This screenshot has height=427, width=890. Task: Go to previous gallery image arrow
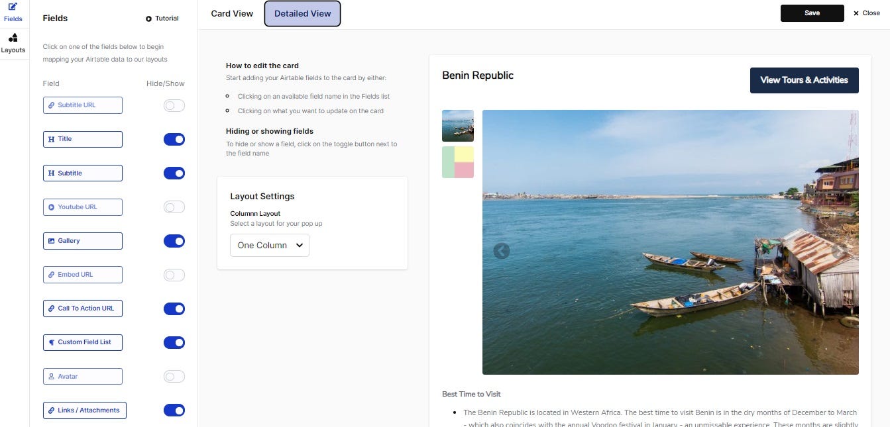coord(502,251)
